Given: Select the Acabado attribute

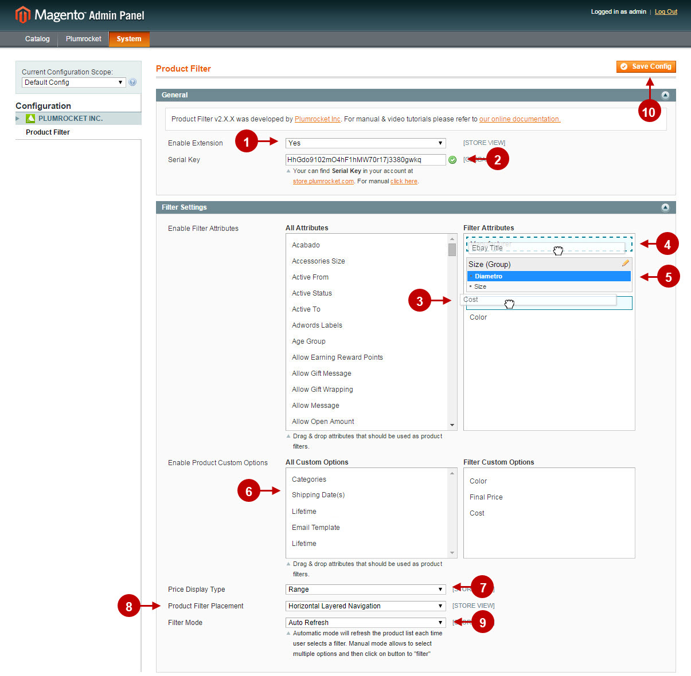Looking at the screenshot, I should [306, 245].
